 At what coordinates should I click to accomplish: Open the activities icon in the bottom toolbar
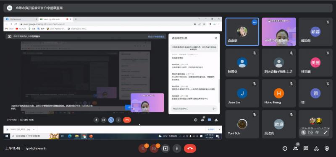click(316, 149)
